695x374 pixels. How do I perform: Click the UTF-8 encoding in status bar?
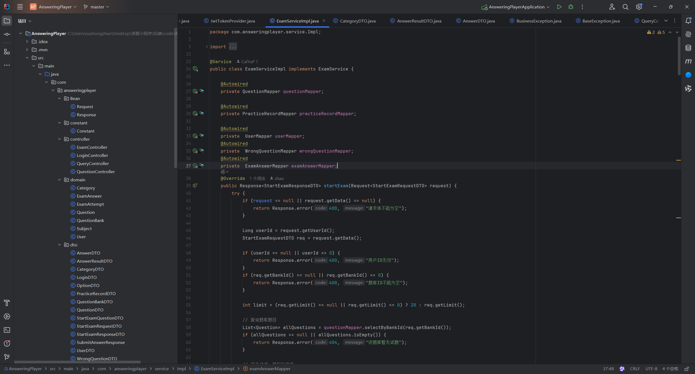coord(651,369)
